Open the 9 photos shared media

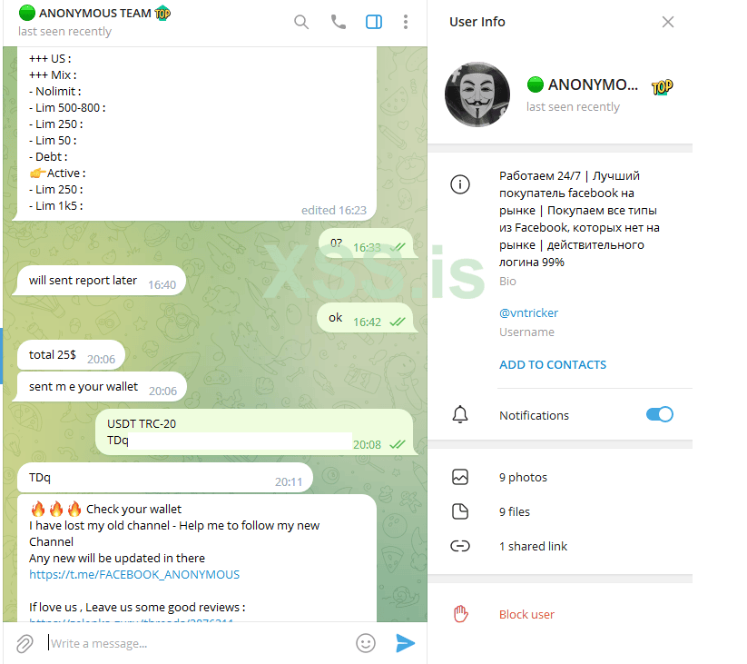pyautogui.click(x=523, y=477)
